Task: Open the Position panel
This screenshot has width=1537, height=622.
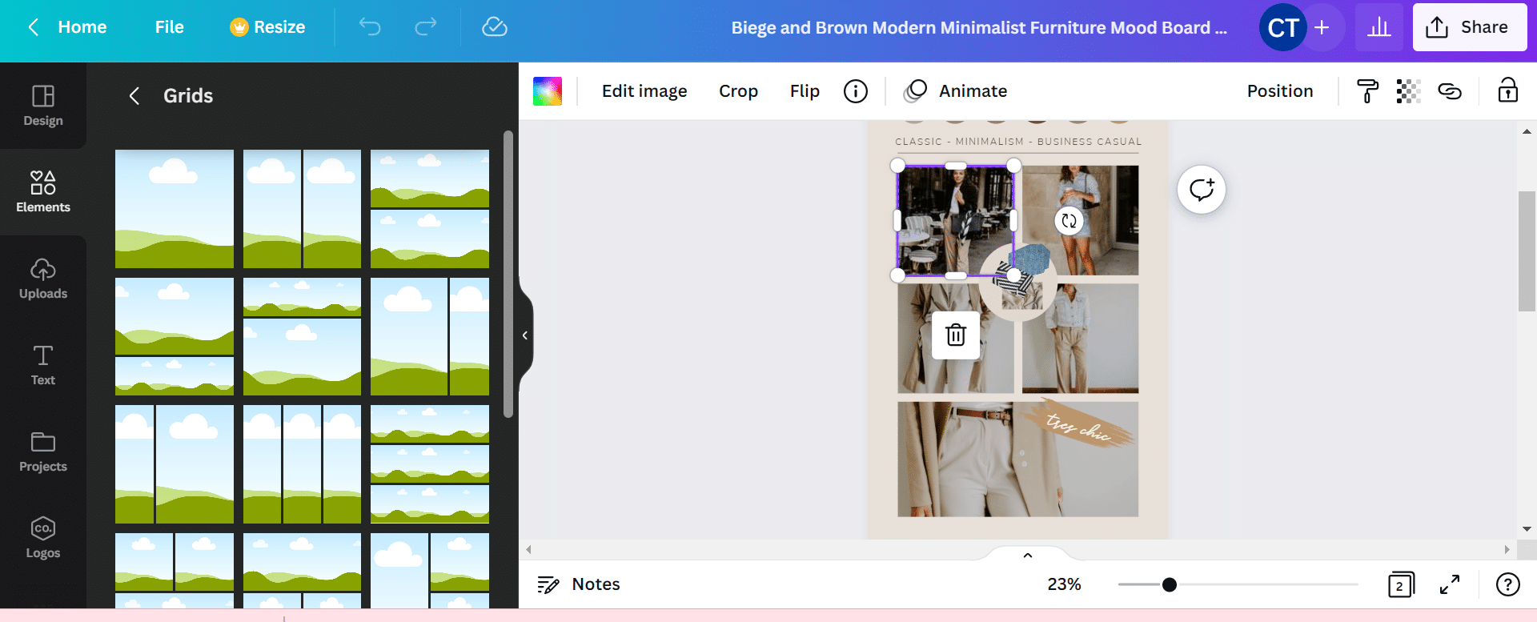Action: point(1280,91)
